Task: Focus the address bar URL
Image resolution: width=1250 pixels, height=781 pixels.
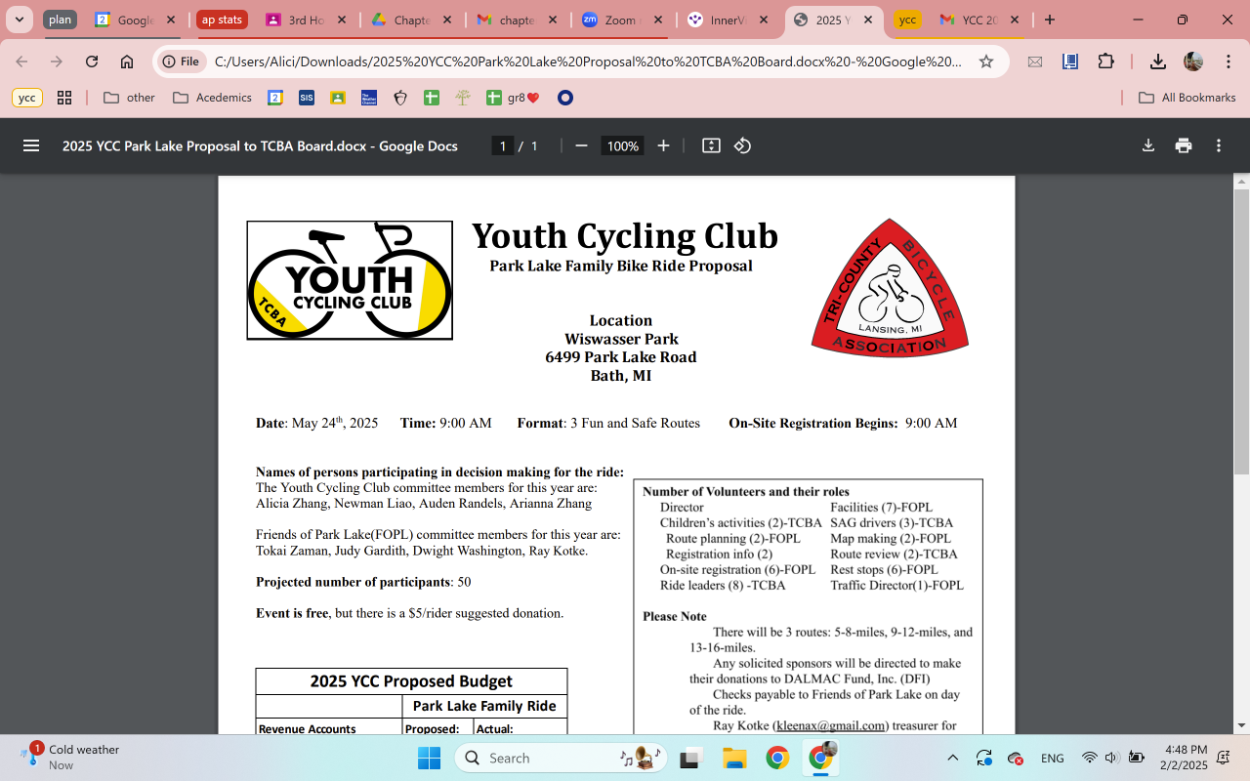Action: coord(588,62)
